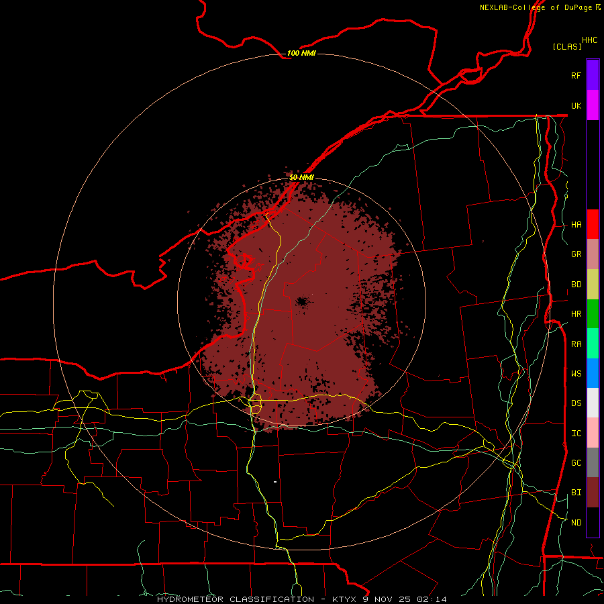Click the RF legend label
The image size is (604, 604).
pyautogui.click(x=576, y=75)
